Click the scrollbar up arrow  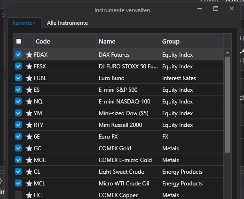228,53
